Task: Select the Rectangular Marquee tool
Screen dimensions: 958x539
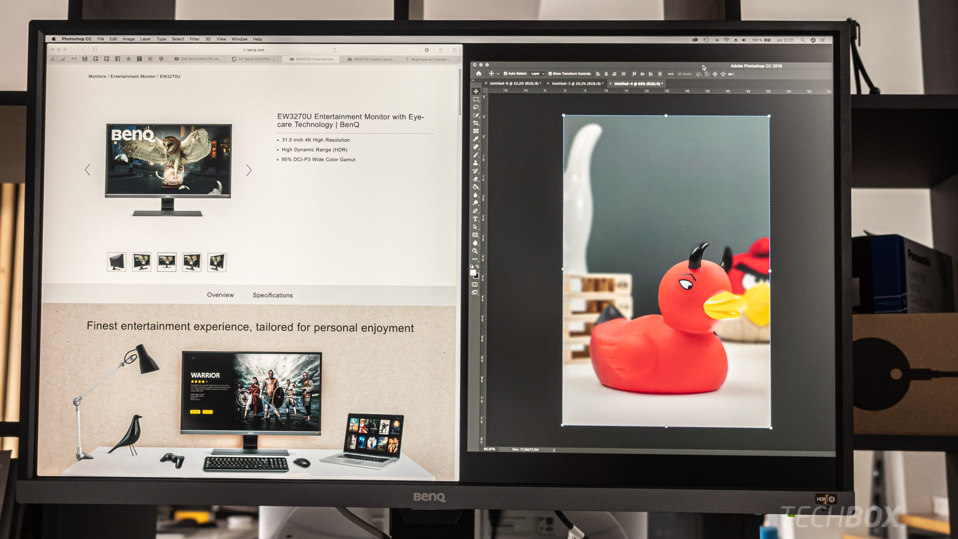Action: (x=476, y=99)
